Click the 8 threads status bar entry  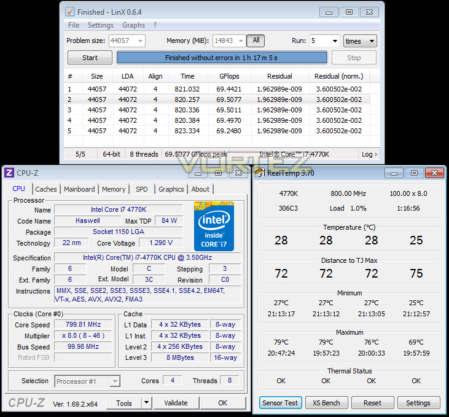(x=144, y=154)
